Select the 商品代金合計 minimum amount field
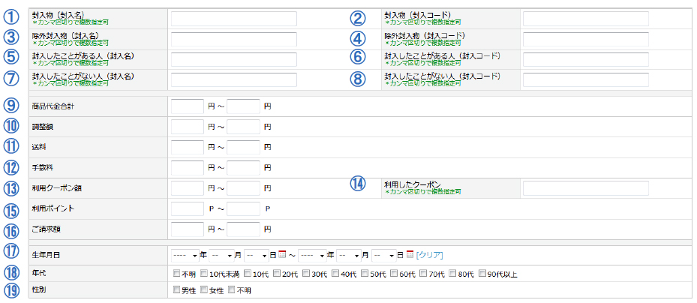This screenshot has width=697, height=303. pos(188,106)
